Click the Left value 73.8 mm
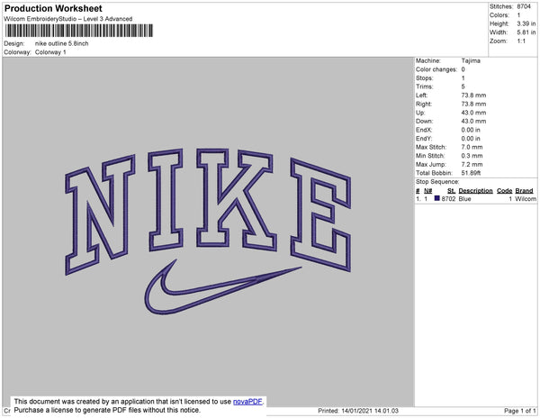The image size is (540, 418). click(474, 95)
